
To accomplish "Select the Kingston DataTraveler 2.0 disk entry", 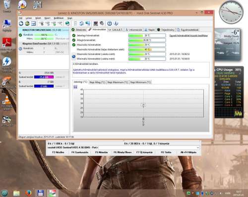I will pos(44,48).
